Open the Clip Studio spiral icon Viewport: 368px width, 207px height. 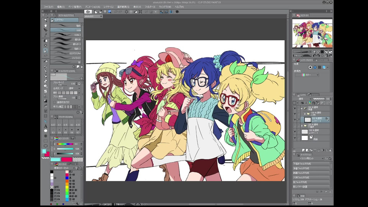tap(88, 12)
